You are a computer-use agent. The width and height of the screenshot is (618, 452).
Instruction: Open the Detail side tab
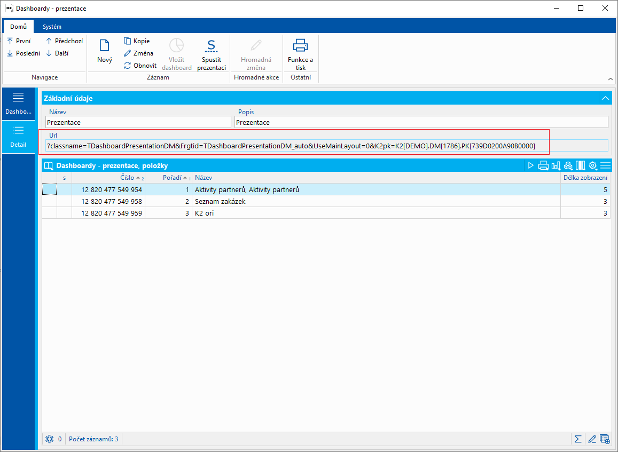(x=18, y=137)
